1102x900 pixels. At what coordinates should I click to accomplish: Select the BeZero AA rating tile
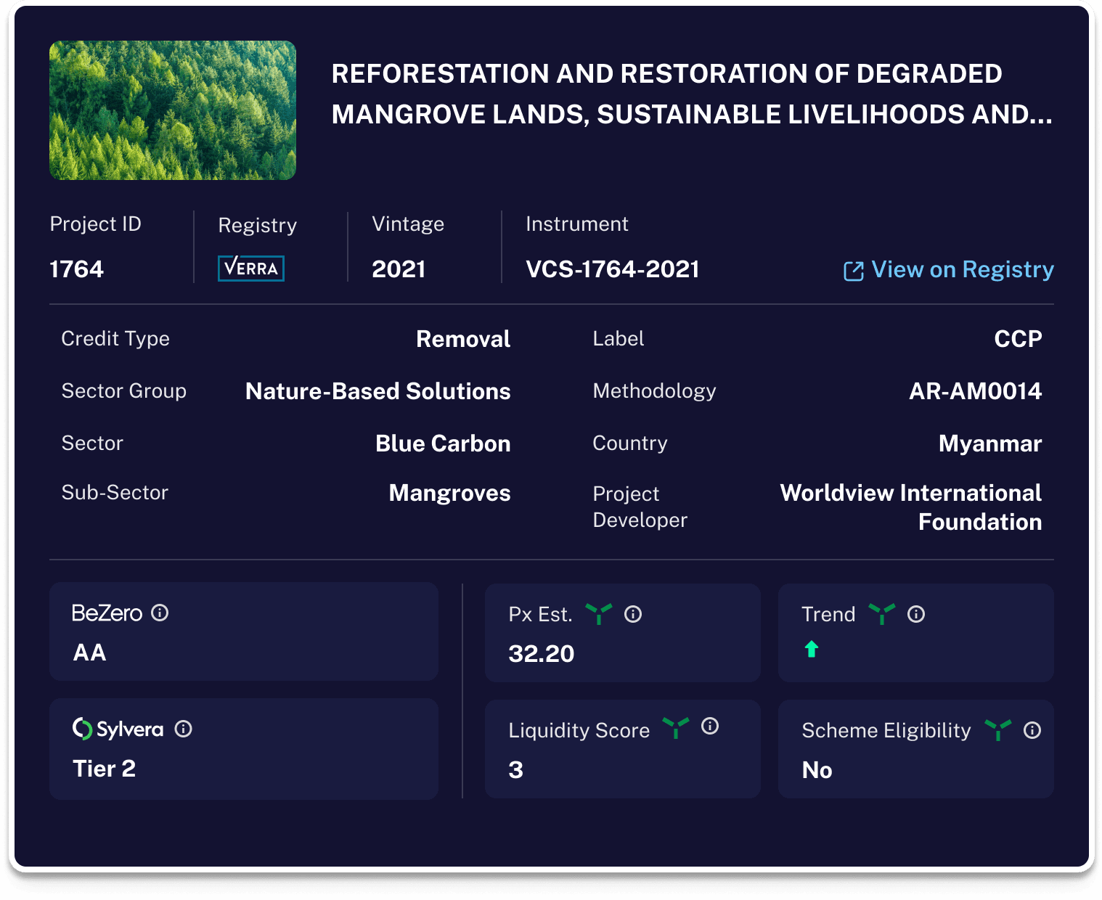click(243, 631)
